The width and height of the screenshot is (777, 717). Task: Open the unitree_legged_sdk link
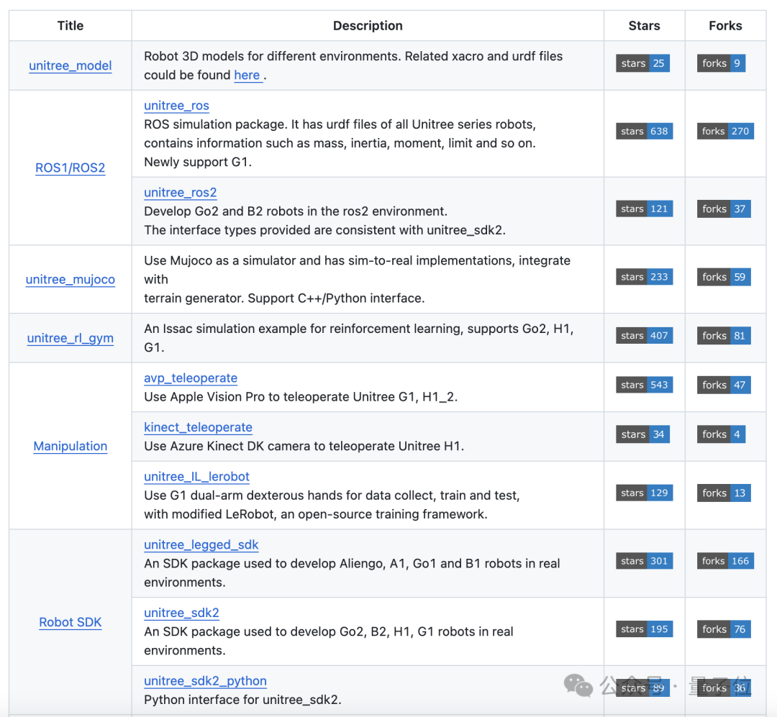[201, 545]
